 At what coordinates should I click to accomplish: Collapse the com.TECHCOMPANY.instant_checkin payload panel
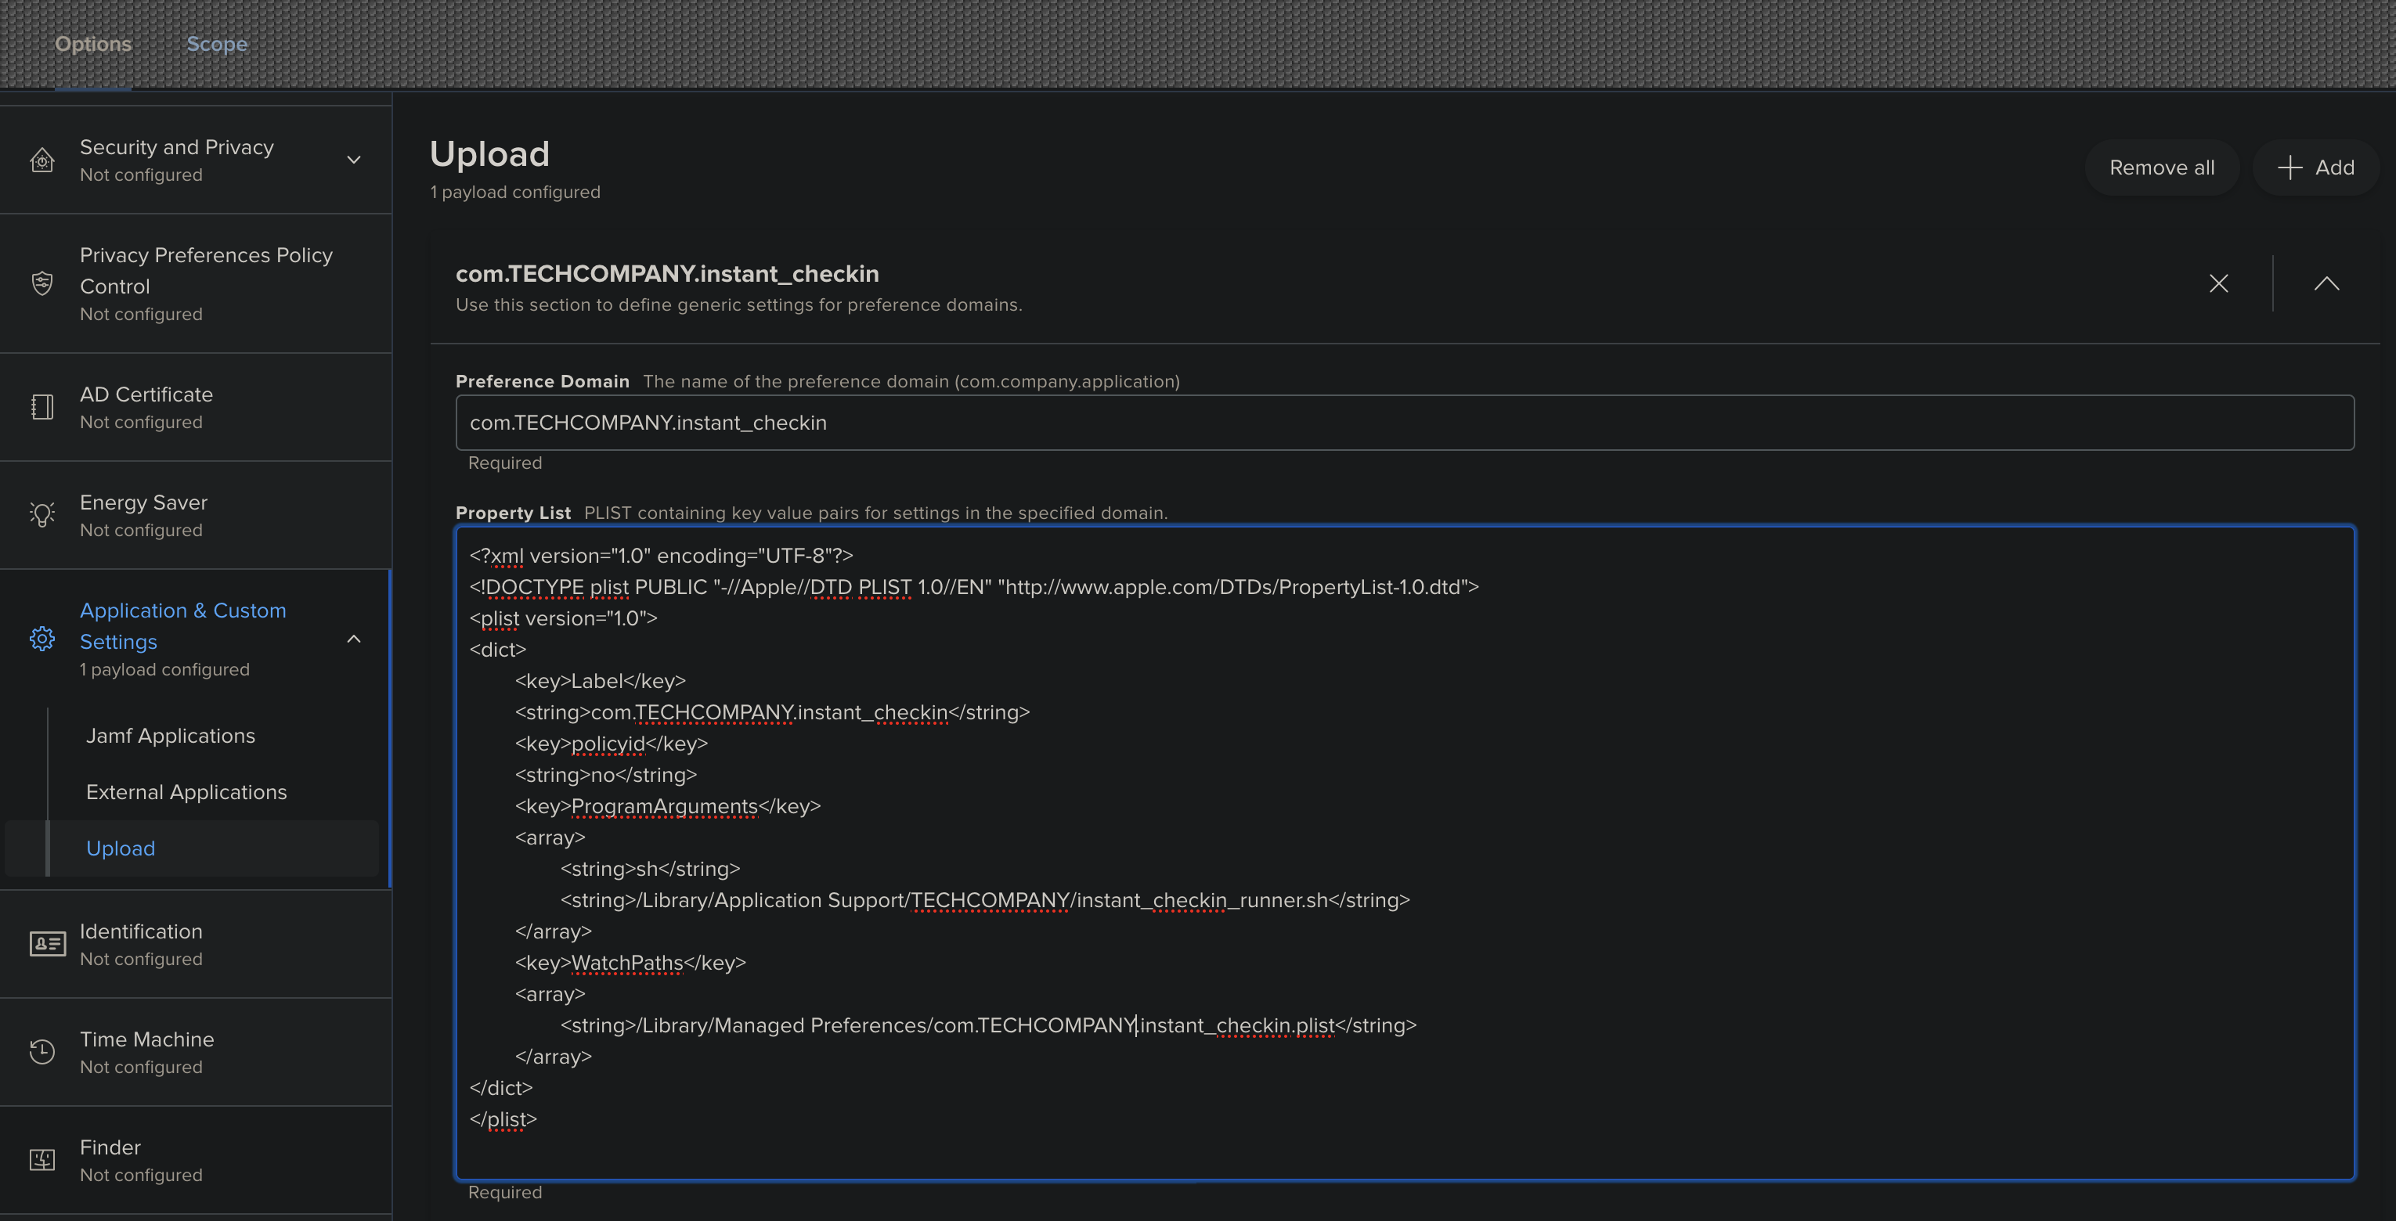(2326, 283)
